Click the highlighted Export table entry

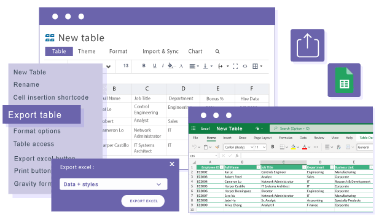point(42,114)
